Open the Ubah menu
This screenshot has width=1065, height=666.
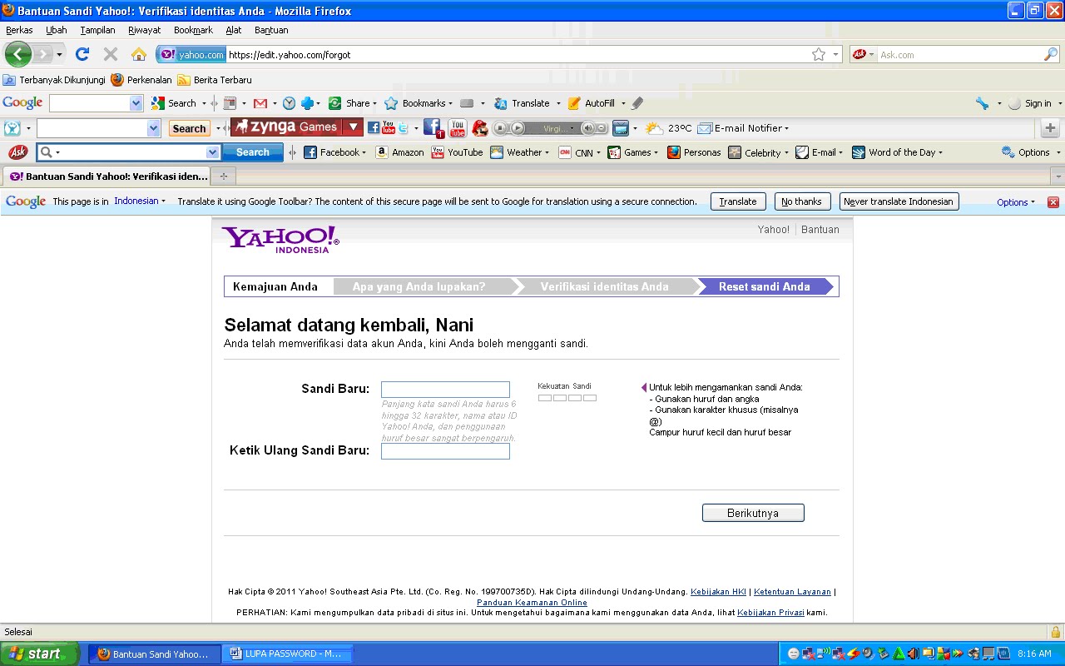pyautogui.click(x=57, y=30)
